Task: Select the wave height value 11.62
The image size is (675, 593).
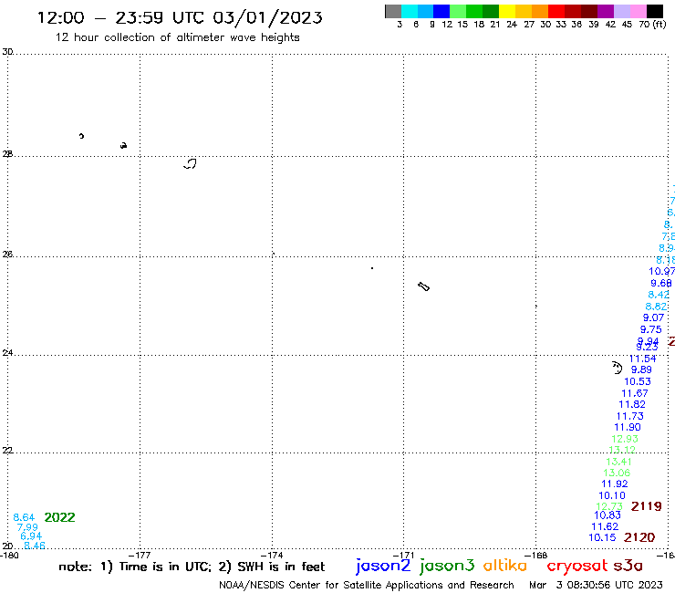Action: [x=605, y=526]
